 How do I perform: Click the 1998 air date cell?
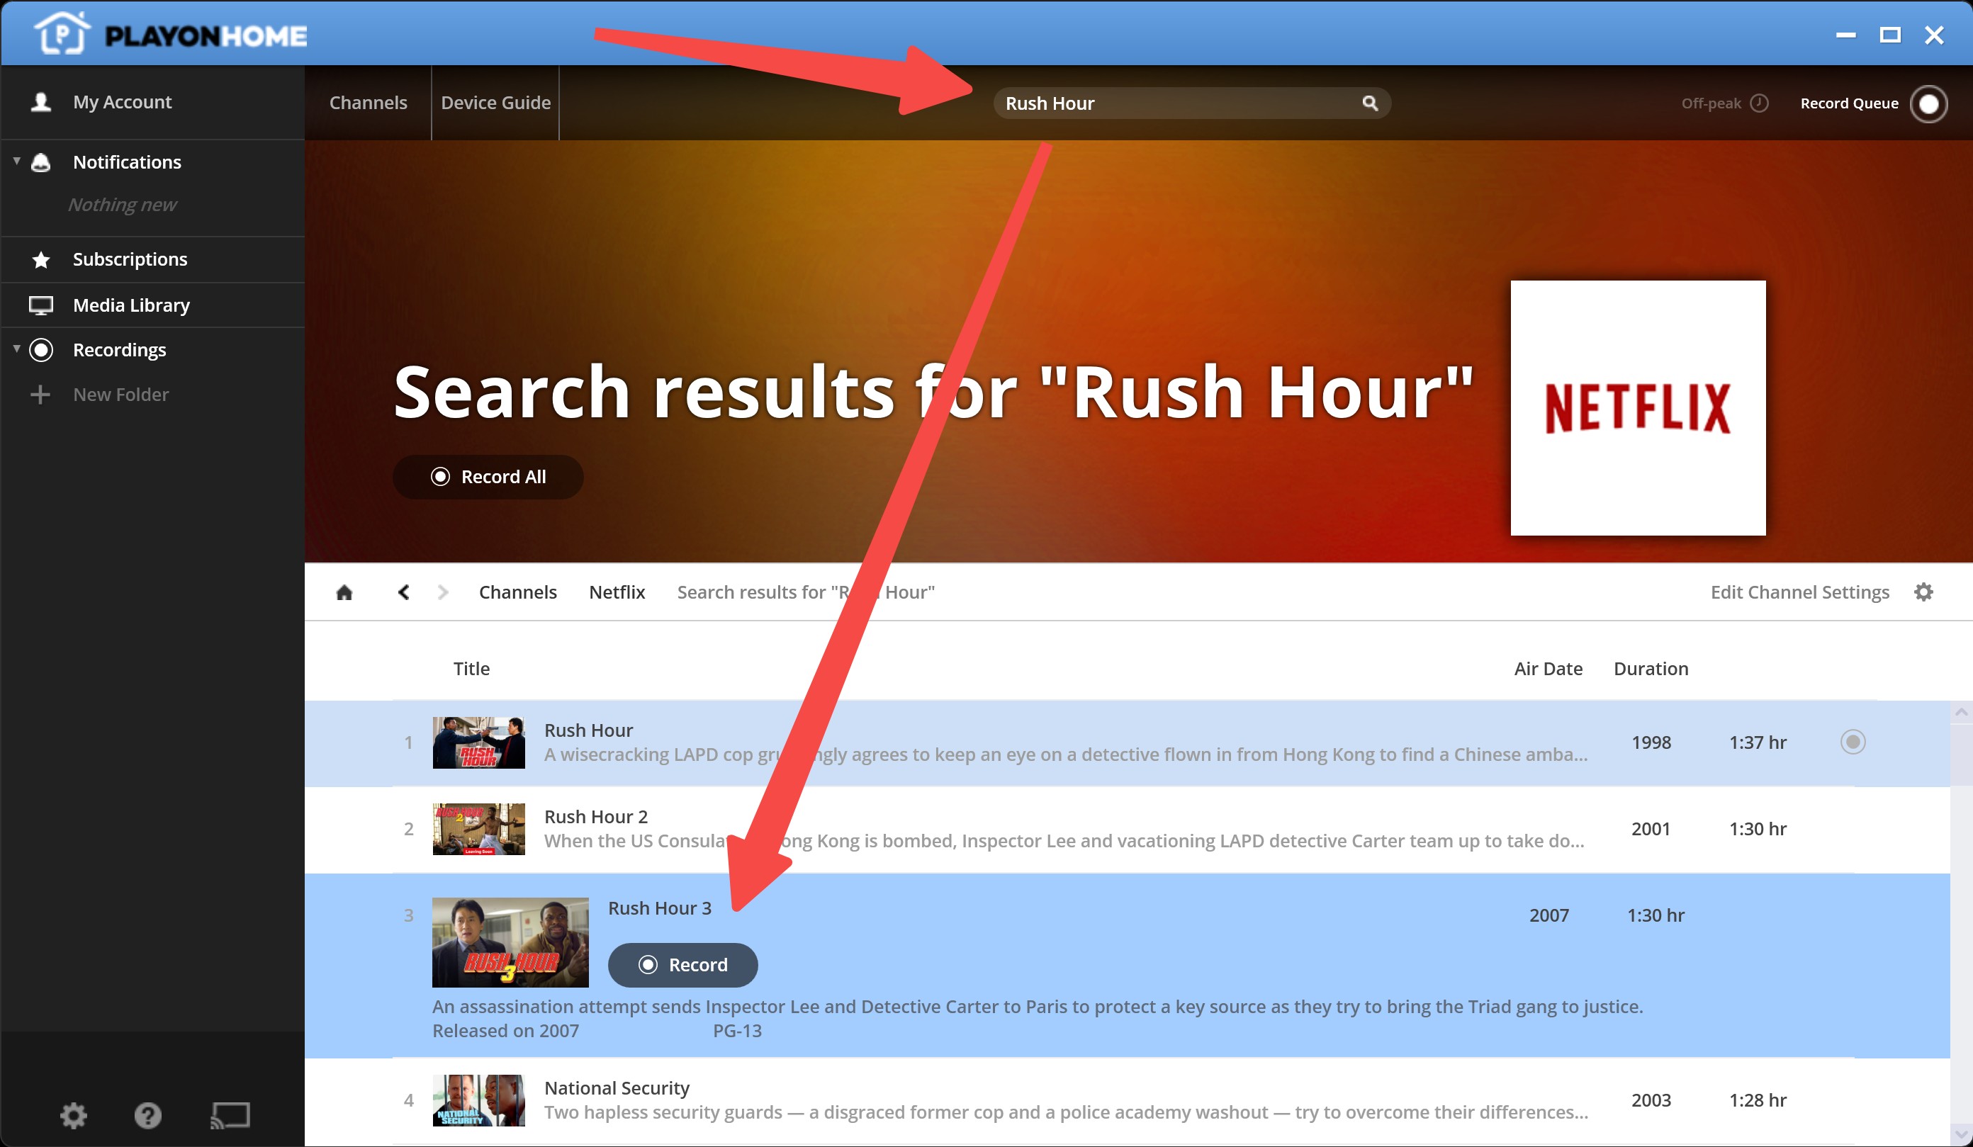pos(1651,742)
